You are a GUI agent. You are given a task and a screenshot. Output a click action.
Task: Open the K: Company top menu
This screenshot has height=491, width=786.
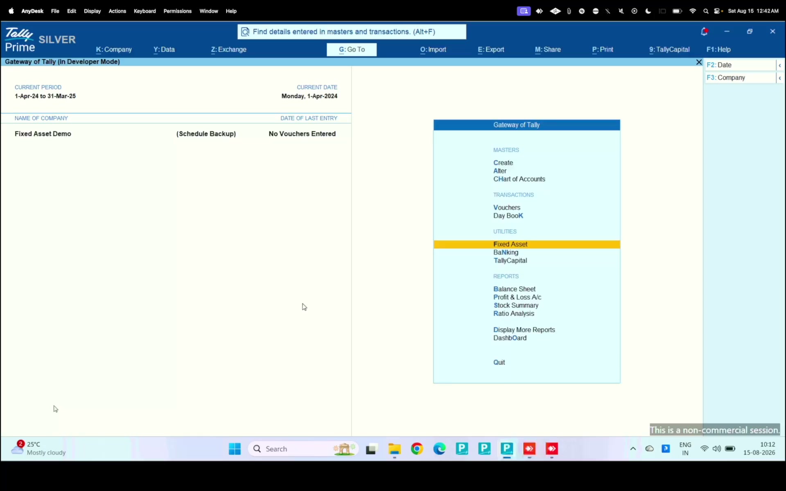tap(114, 50)
